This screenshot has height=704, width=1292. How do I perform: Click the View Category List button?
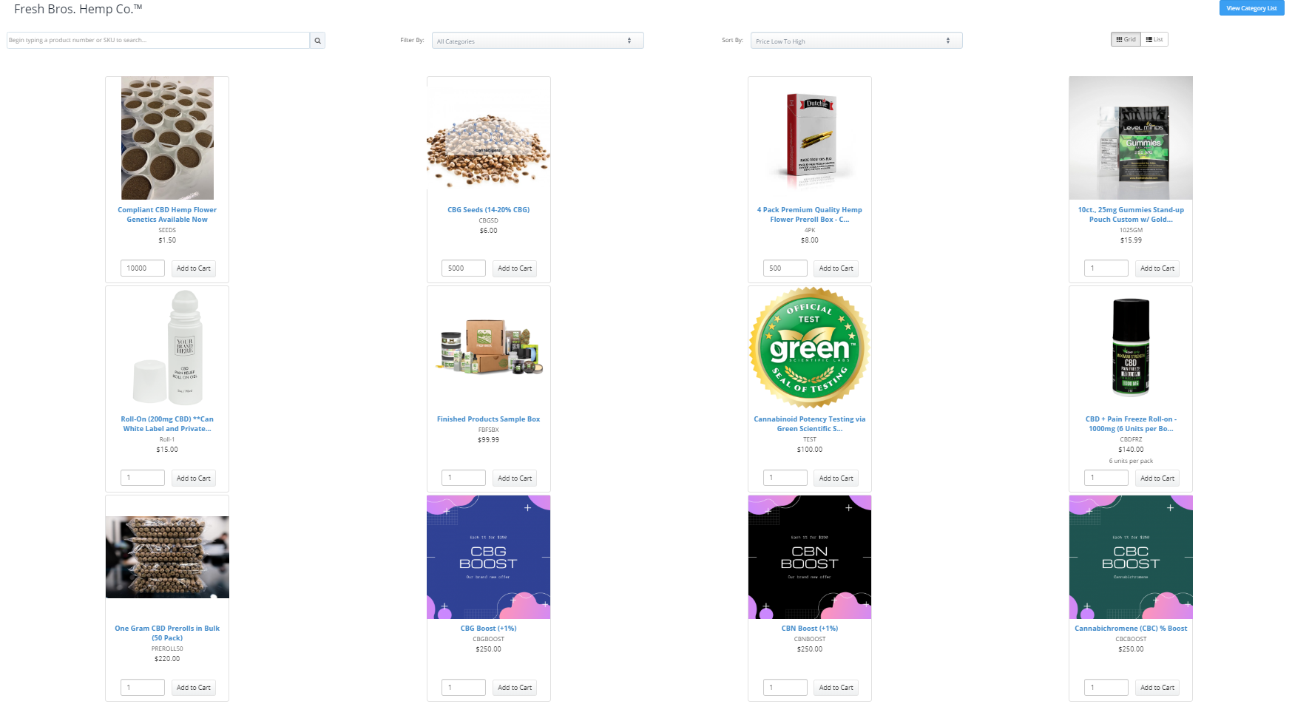(x=1251, y=8)
